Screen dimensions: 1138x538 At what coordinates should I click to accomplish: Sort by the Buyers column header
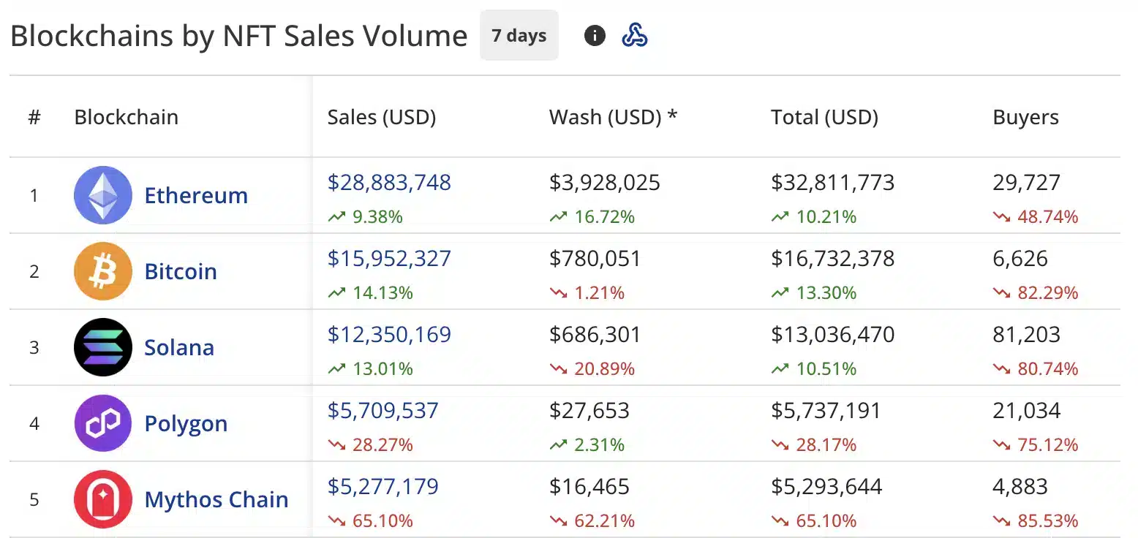(1025, 118)
